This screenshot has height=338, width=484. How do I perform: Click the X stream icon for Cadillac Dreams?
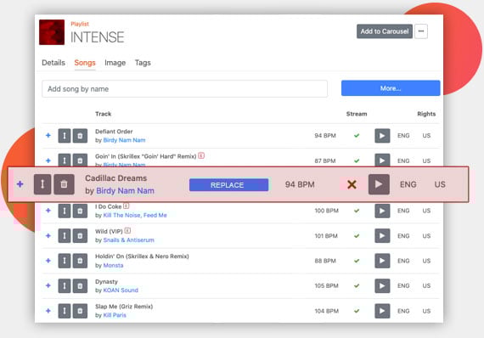pos(352,184)
